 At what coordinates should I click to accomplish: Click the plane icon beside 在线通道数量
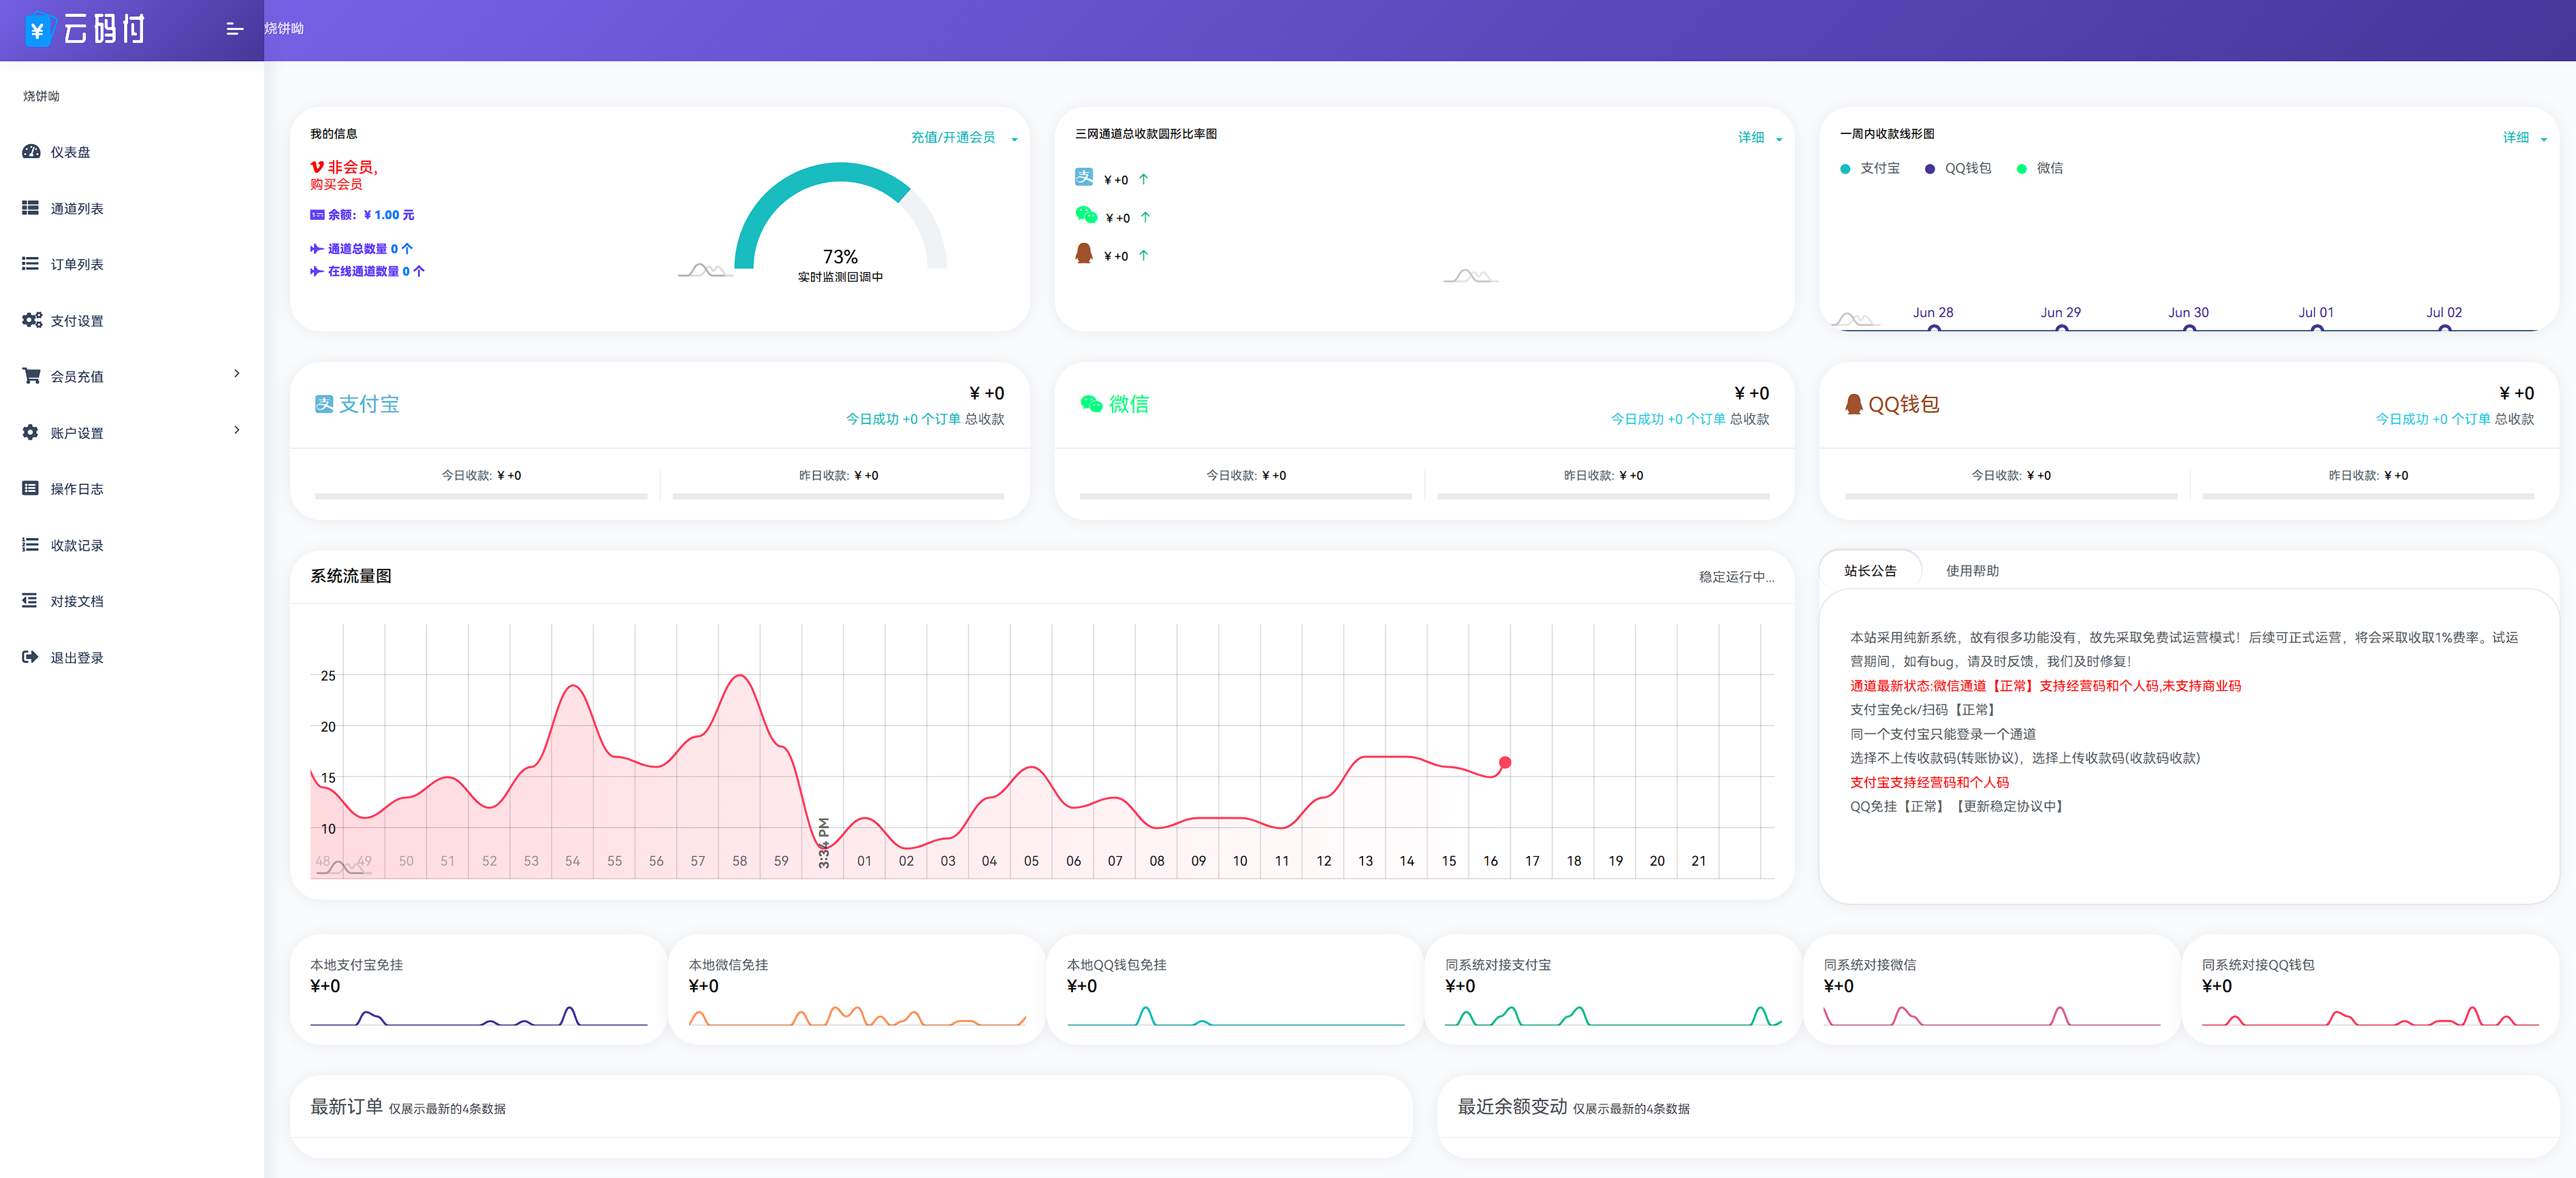click(316, 271)
